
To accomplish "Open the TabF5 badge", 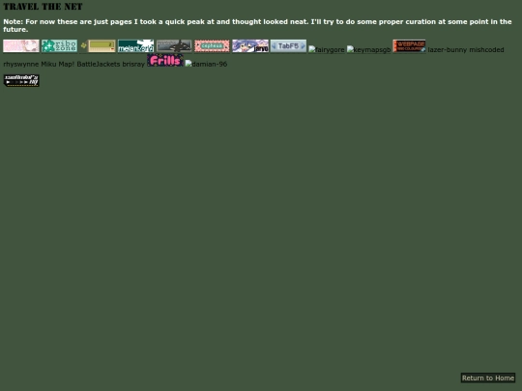I will click(288, 46).
